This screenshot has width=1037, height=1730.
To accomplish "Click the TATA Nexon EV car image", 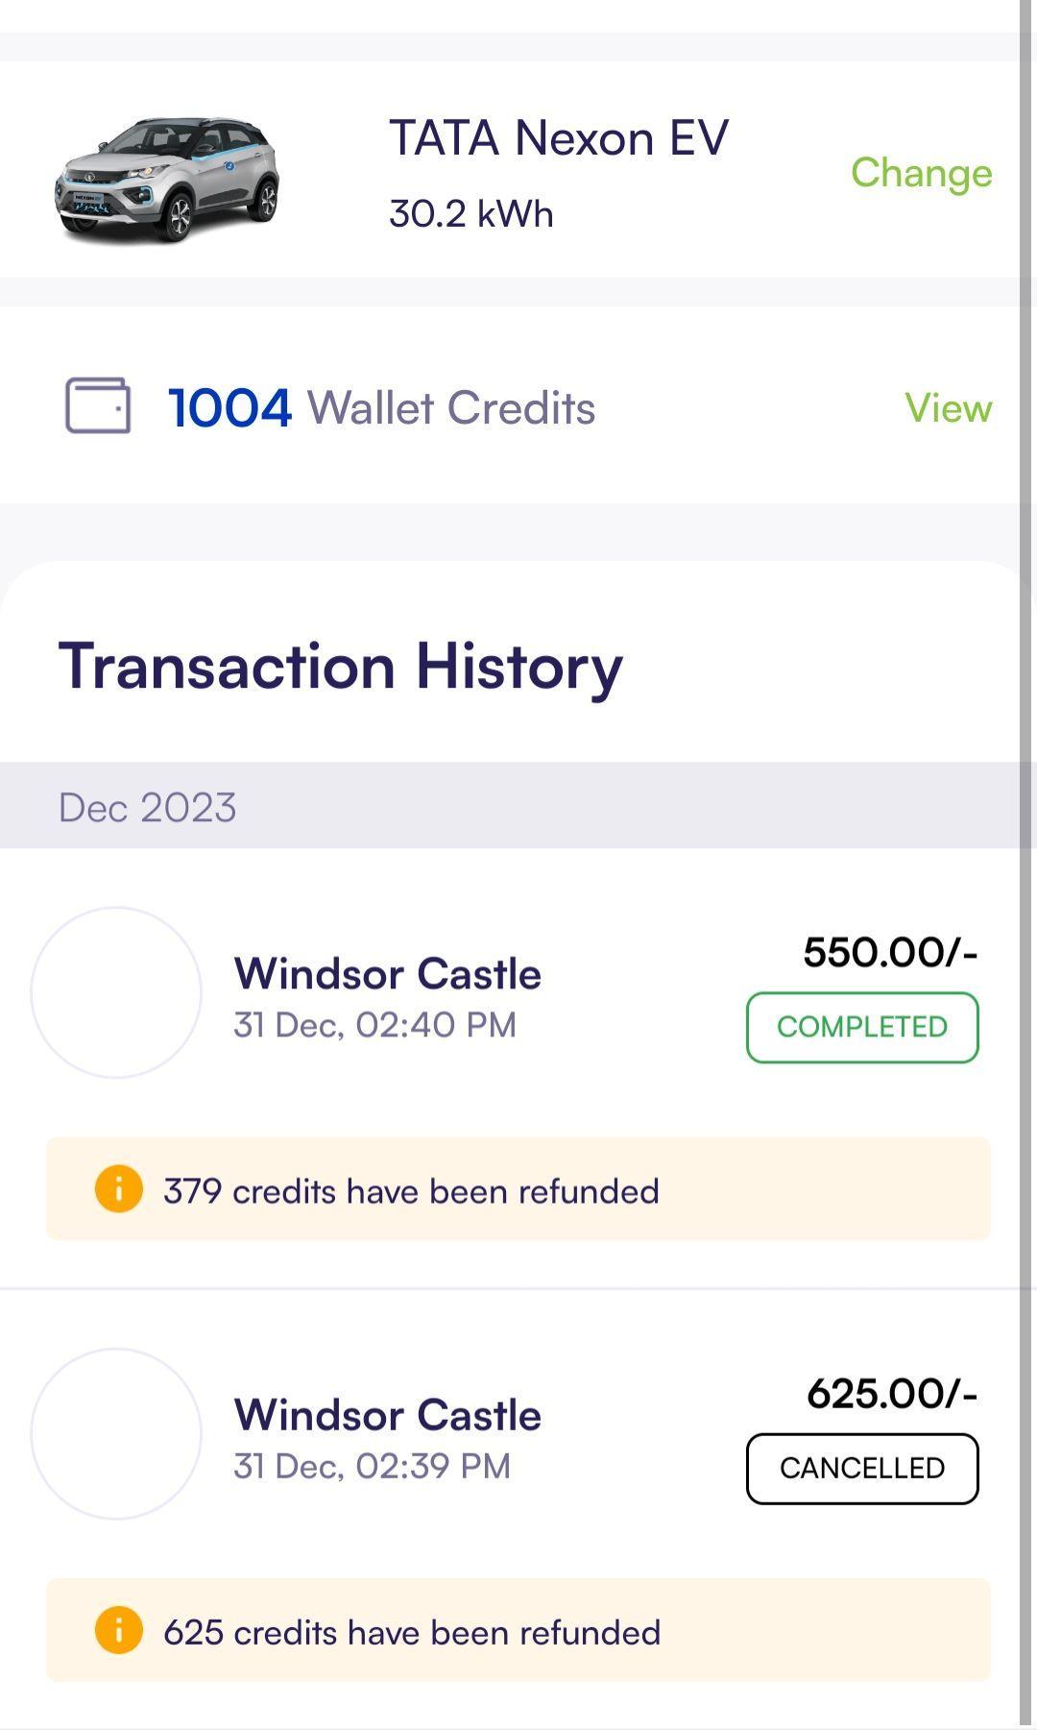I will pyautogui.click(x=167, y=178).
